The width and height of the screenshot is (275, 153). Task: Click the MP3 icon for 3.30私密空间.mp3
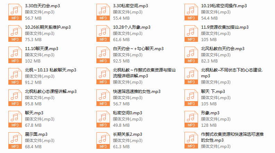pos(103,12)
